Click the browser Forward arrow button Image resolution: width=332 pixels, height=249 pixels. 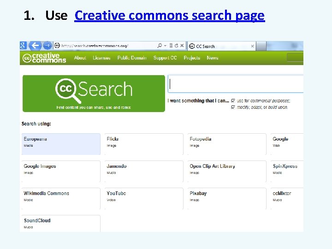pos(47,46)
